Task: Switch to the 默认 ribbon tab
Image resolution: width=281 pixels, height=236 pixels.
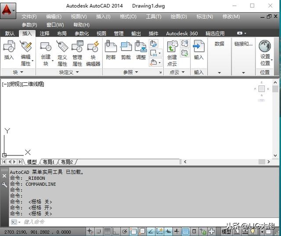Action: 10,33
